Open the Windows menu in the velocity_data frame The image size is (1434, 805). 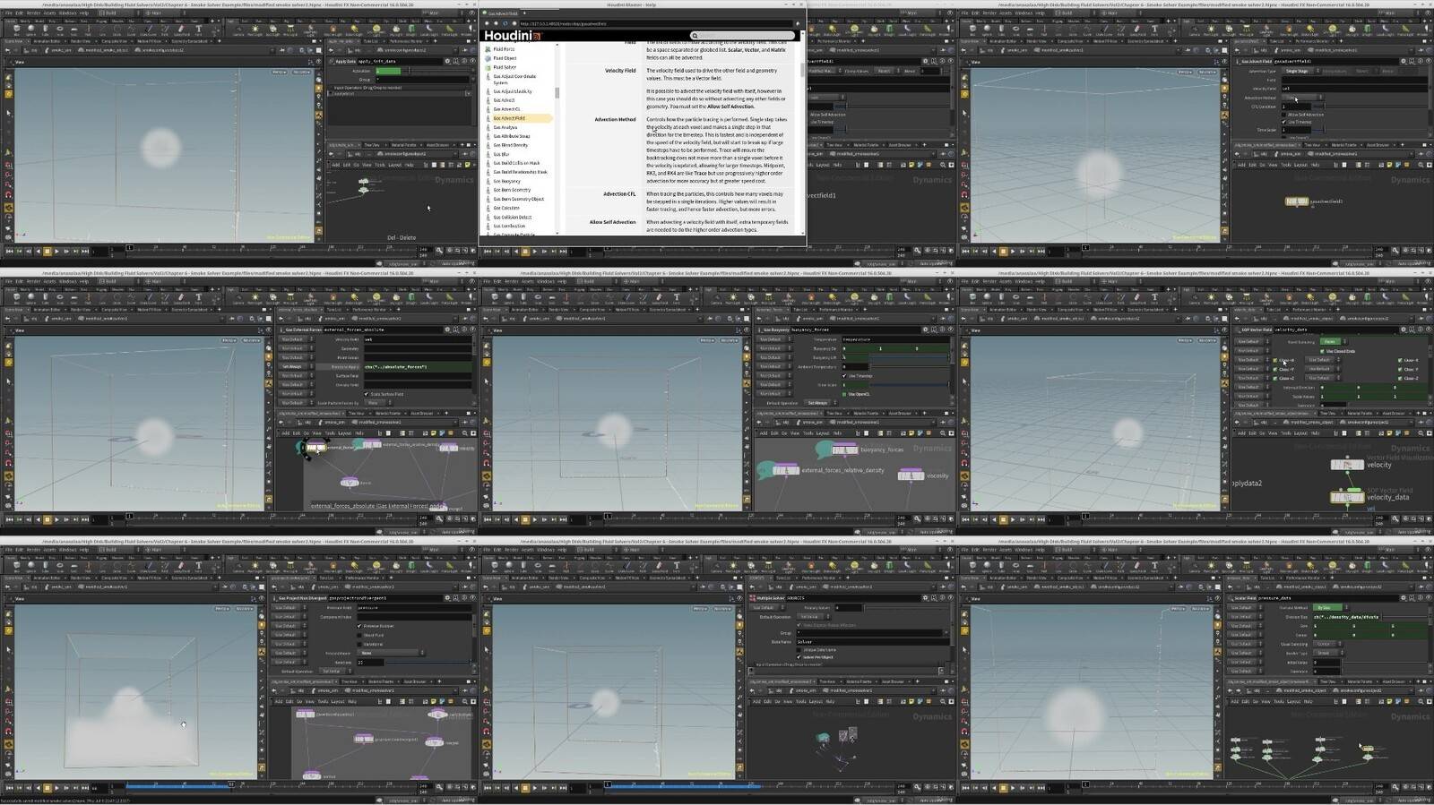[1023, 281]
